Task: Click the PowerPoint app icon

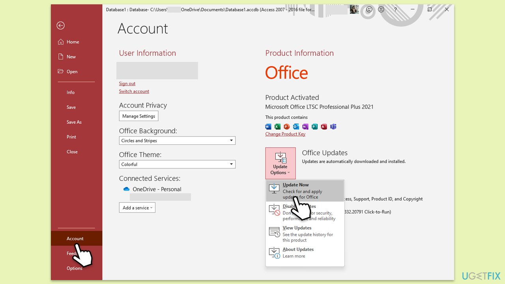Action: (287, 127)
